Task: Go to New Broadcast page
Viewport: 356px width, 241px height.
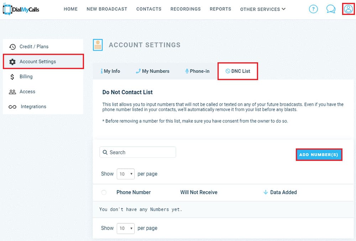Action: click(x=107, y=9)
